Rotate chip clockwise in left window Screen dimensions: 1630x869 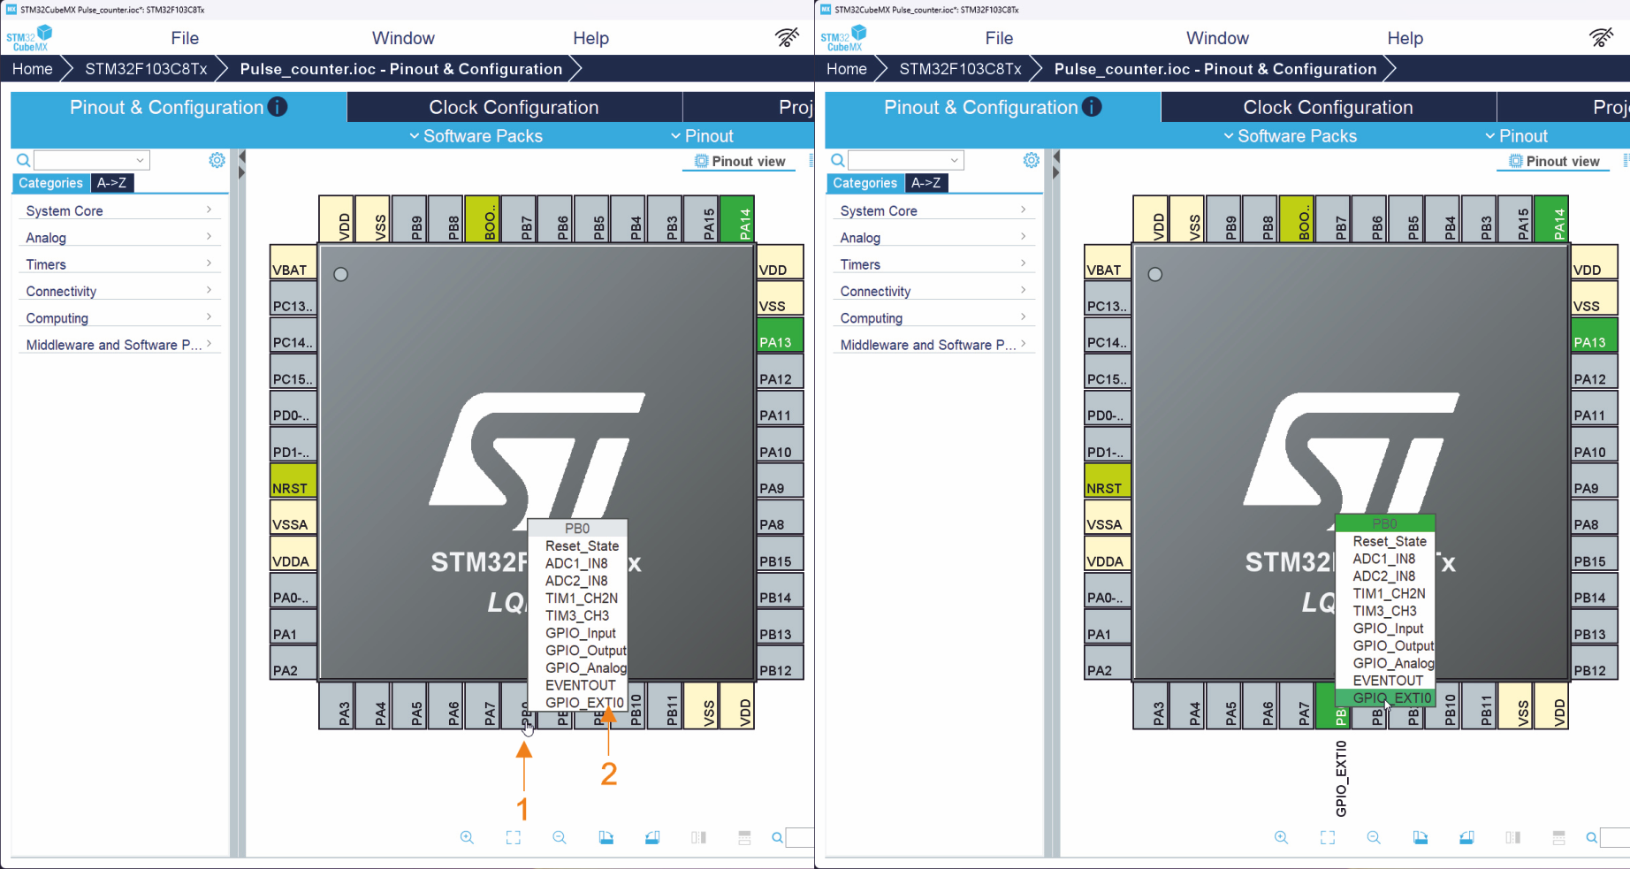coord(606,837)
